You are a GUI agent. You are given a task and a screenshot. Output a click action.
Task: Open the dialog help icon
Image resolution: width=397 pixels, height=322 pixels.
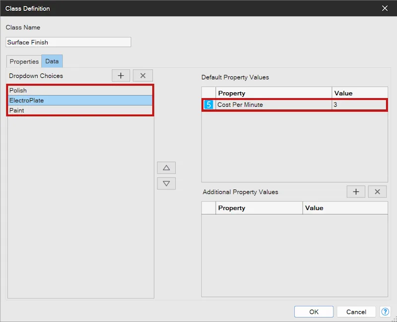[x=385, y=312]
